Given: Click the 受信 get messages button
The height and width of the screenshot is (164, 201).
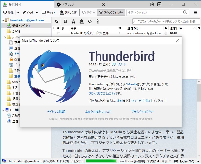Looking at the screenshot, I should [8, 13].
